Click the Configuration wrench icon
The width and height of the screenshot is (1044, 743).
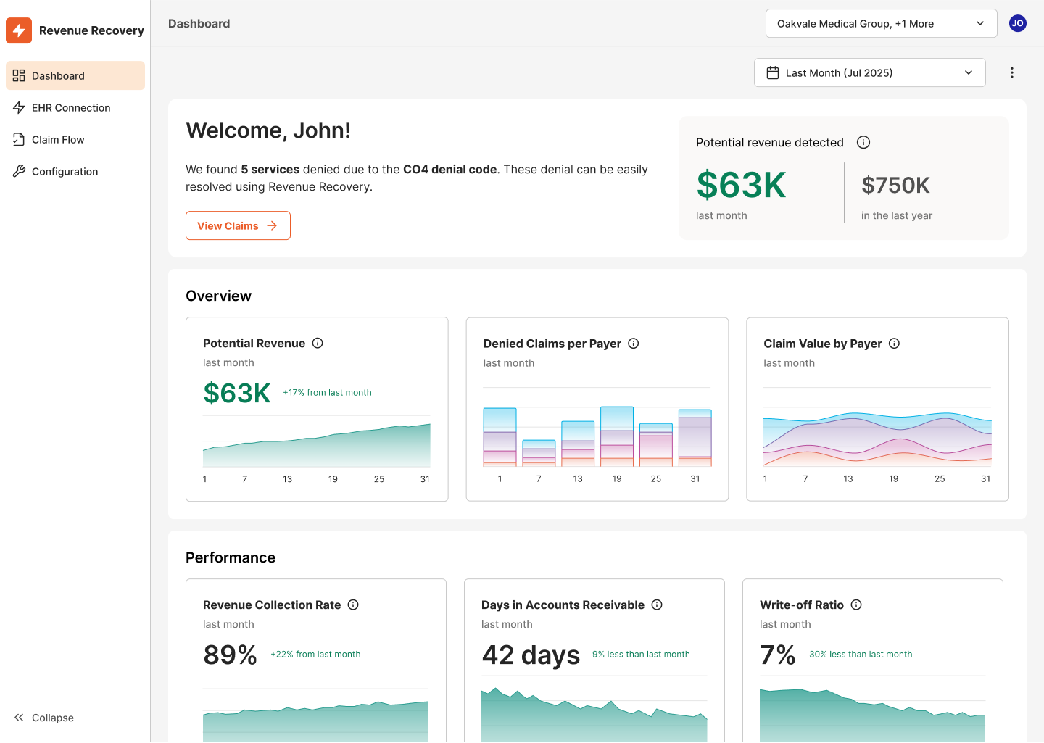pos(20,171)
